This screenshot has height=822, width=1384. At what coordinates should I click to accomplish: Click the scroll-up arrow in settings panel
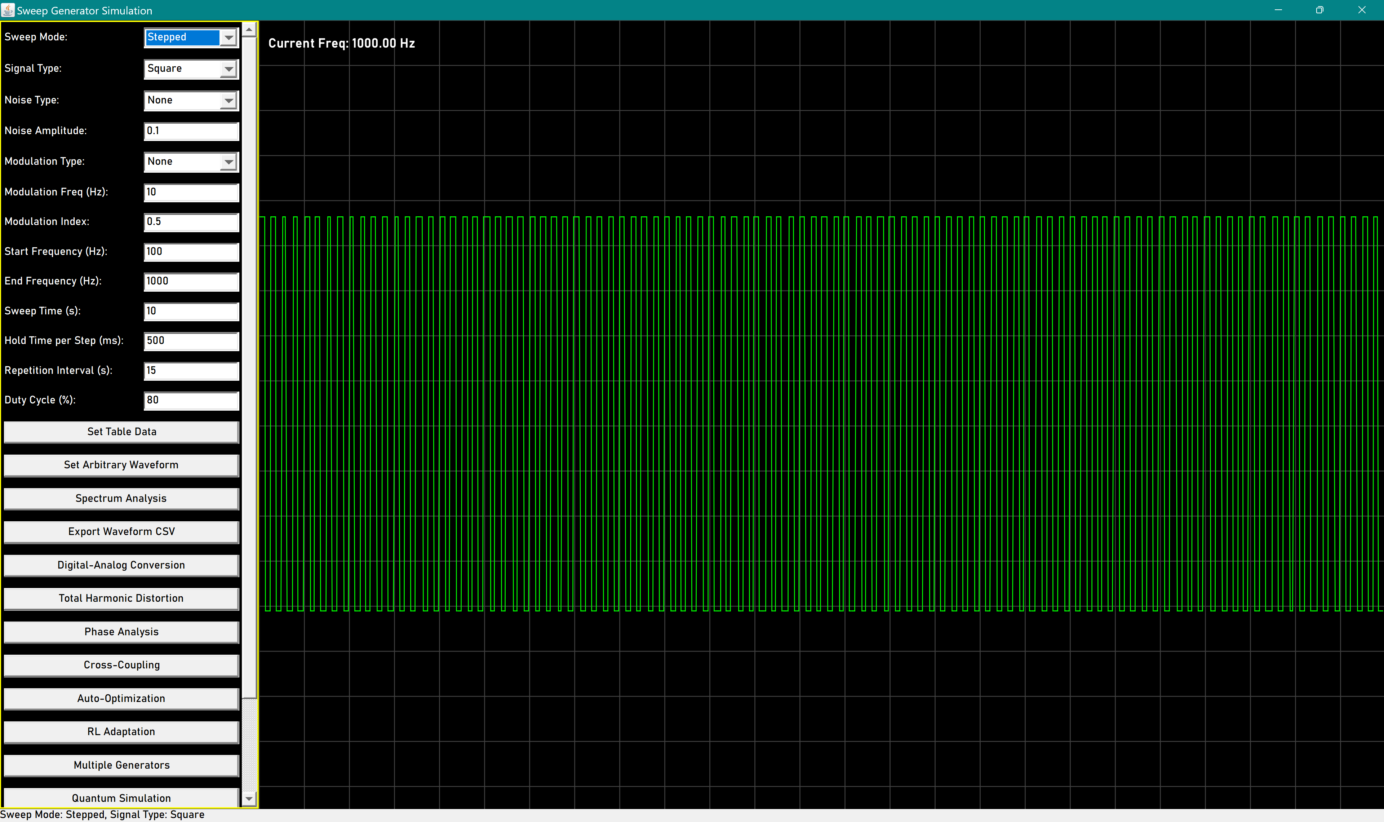[x=249, y=29]
